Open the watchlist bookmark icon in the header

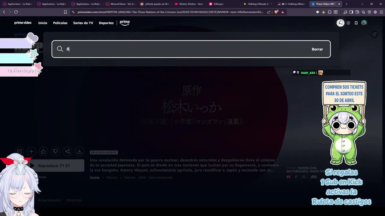356,23
